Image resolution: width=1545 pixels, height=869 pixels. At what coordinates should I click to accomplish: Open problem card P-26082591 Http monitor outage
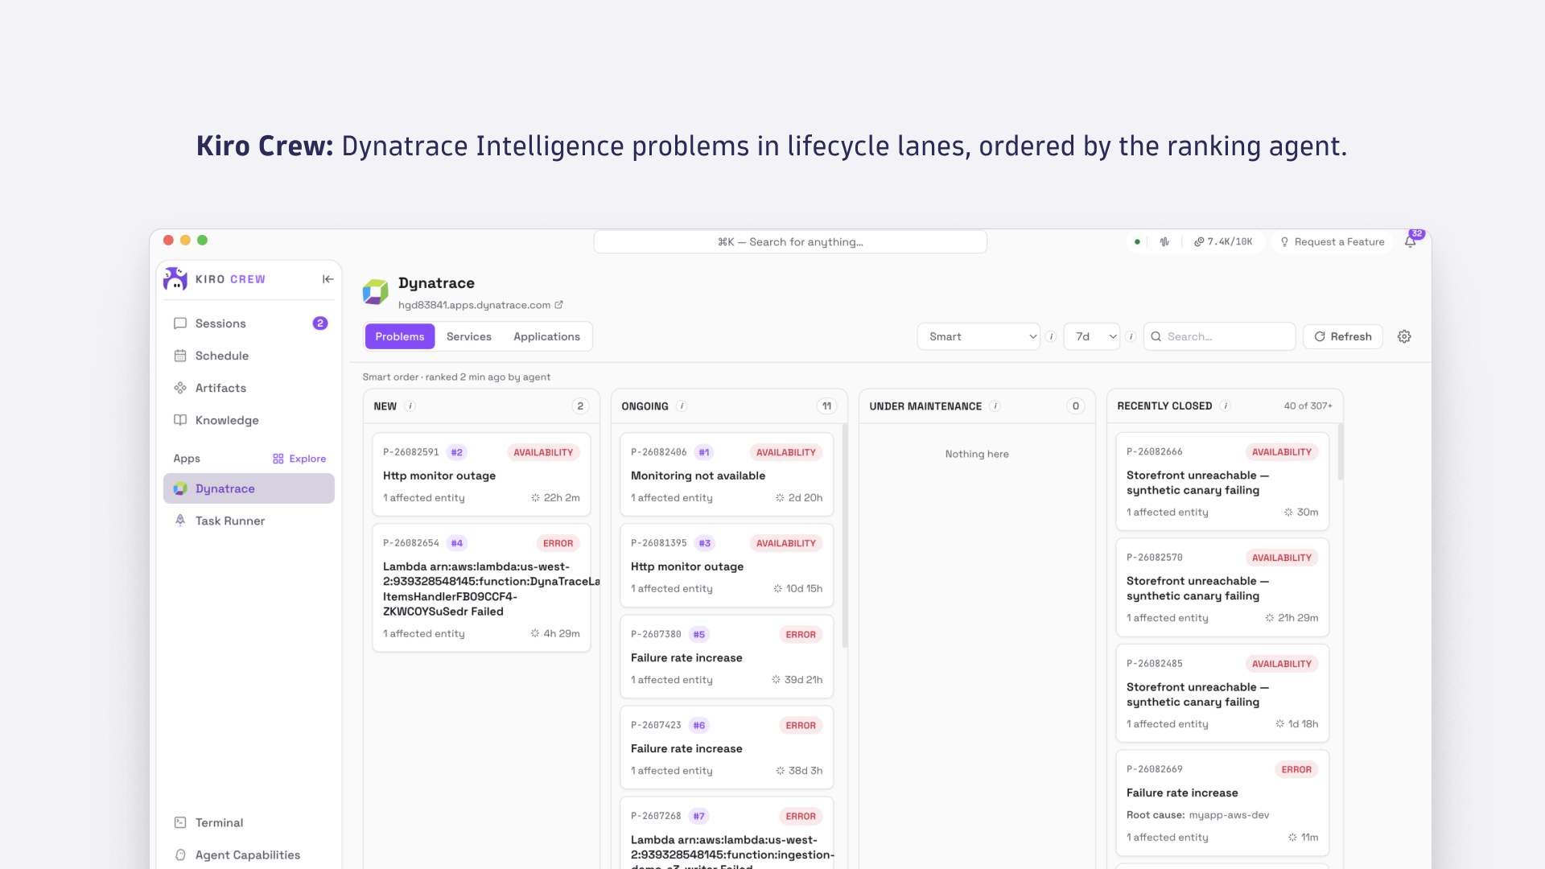[481, 475]
